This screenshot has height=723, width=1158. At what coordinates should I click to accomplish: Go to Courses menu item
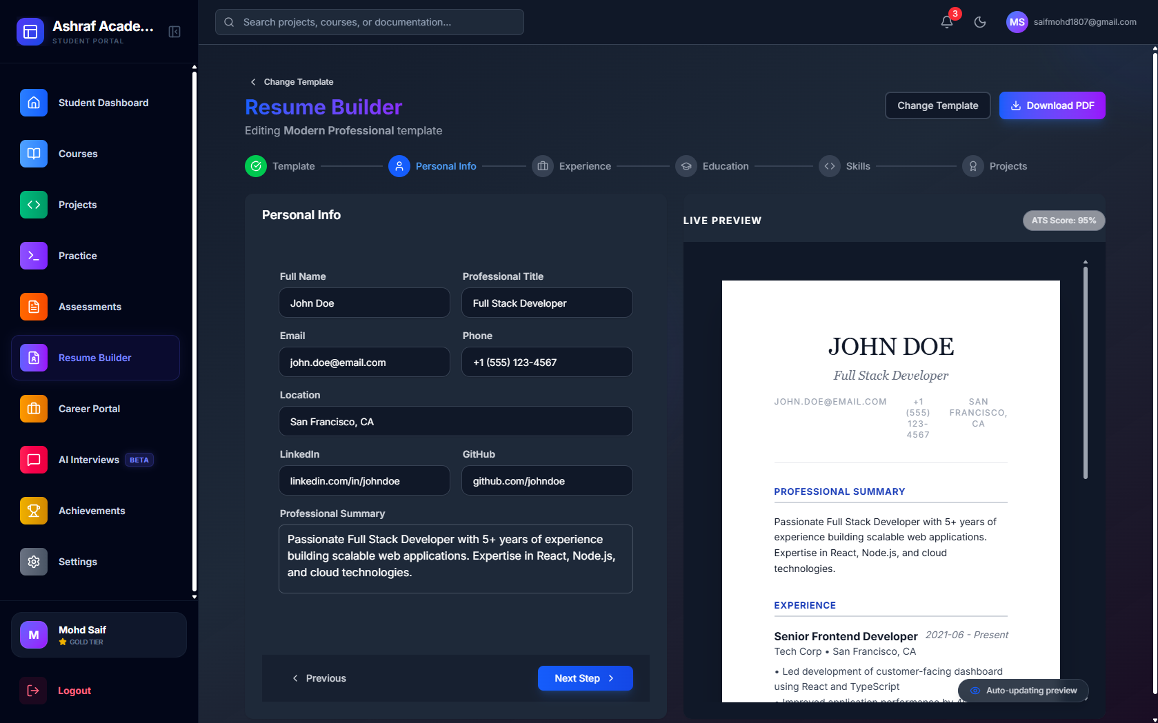point(95,154)
